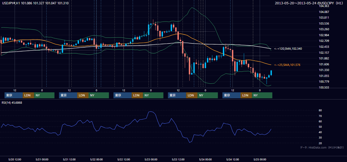Click the 5/21 00:00 time axis label
Screen dimensions: 347x162
42,159
